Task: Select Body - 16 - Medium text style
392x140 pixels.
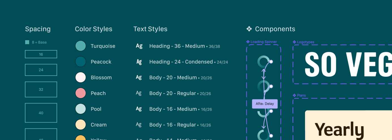Action: point(173,109)
